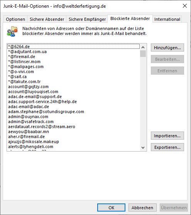Viewport: 191px width, 215px height.
Task: Click the Exportieren button
Action: [x=167, y=147]
